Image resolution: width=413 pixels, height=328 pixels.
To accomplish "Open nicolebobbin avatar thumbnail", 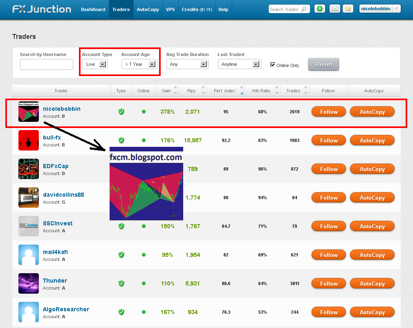I will (x=29, y=112).
